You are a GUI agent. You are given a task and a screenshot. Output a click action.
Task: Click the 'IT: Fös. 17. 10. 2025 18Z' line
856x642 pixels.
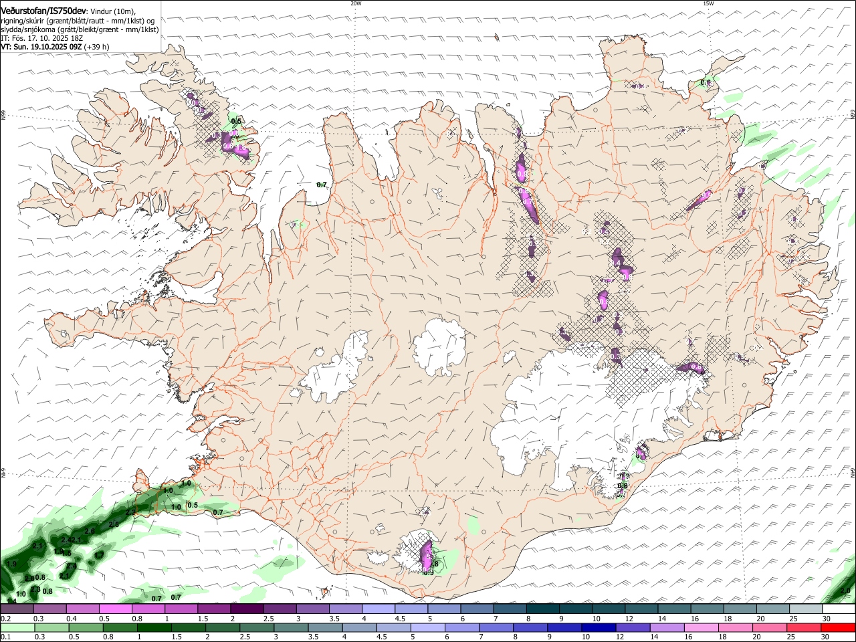pos(41,38)
